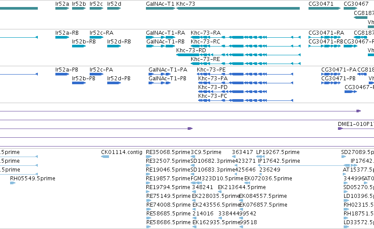Click EST EK228035.5prime
The image size is (374, 229).
pyautogui.click(x=194, y=200)
